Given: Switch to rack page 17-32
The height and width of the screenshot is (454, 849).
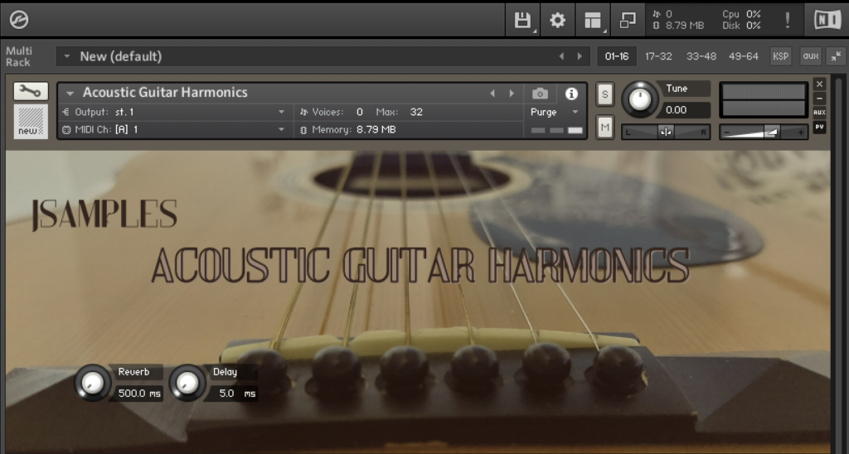Looking at the screenshot, I should point(658,56).
